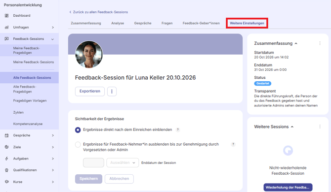This screenshot has height=192, width=331.
Task: Collapse the Weitere Sessions panel
Action: point(292,127)
